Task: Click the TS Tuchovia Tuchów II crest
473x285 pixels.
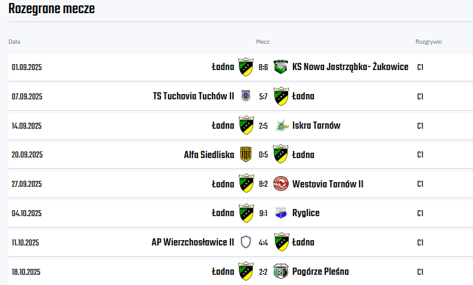Action: pos(246,96)
